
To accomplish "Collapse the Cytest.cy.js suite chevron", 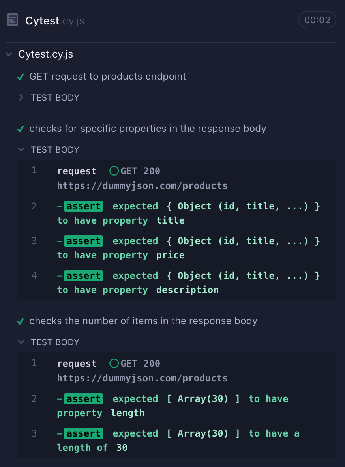I will tap(9, 54).
